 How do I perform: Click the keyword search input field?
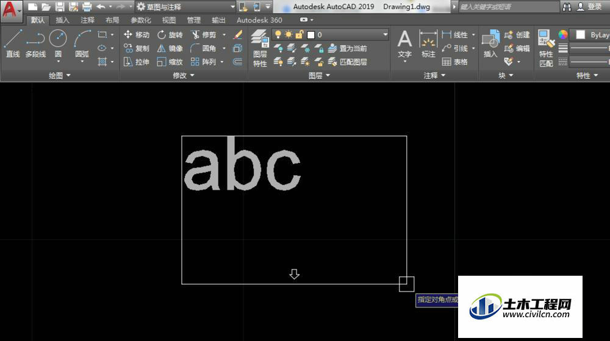(x=509, y=7)
